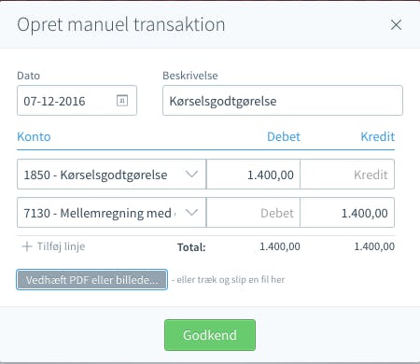The image size is (420, 364).
Task: Edit the first row debit amount 1.400,00
Action: point(253,175)
